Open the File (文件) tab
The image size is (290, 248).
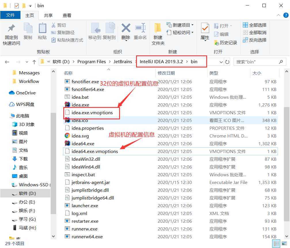[x=10, y=15]
